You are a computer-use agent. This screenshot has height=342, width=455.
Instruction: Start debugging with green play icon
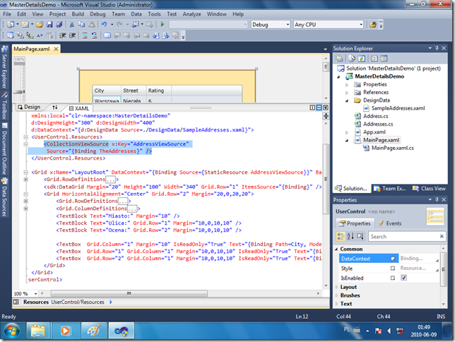pos(162,25)
